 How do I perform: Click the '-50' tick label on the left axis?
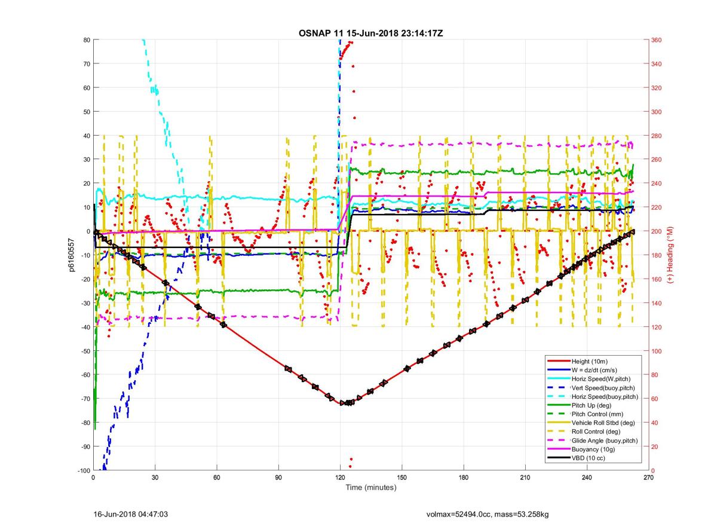tap(85, 351)
